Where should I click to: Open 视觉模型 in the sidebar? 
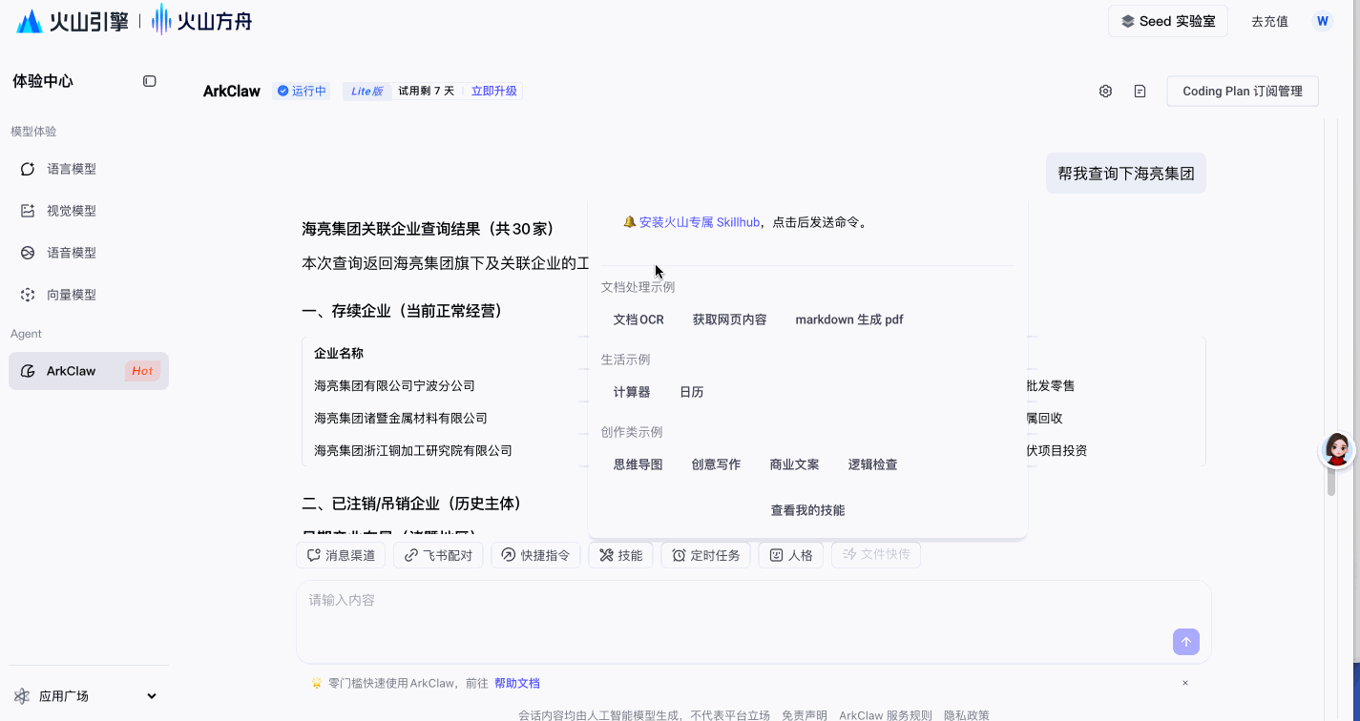(x=89, y=211)
